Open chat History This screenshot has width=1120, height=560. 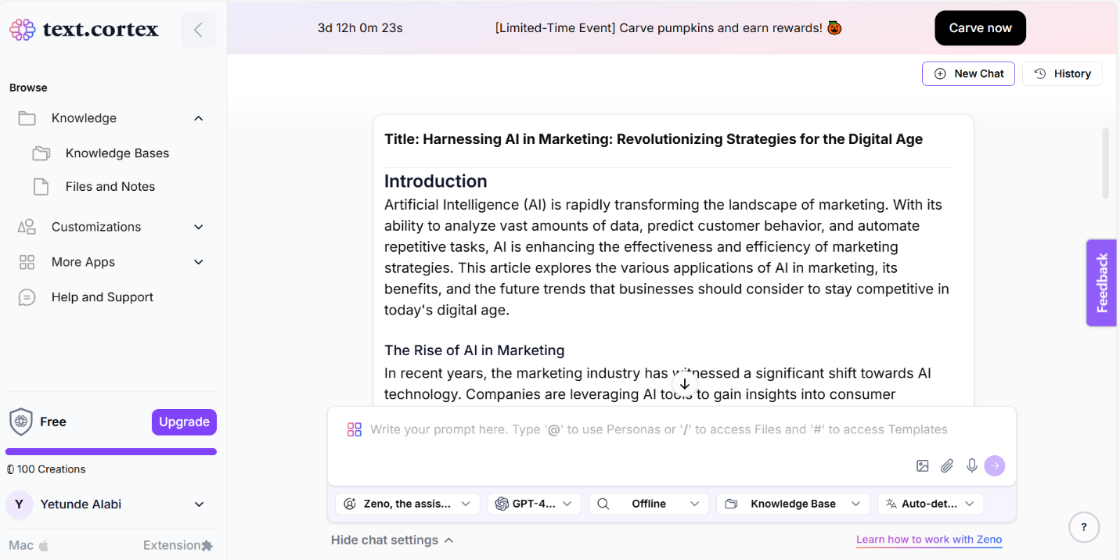(x=1062, y=74)
